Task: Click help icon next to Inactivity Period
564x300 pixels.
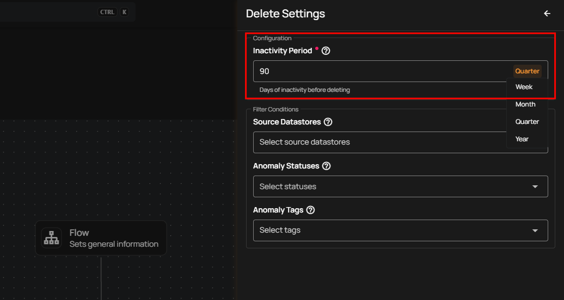Action: click(326, 51)
